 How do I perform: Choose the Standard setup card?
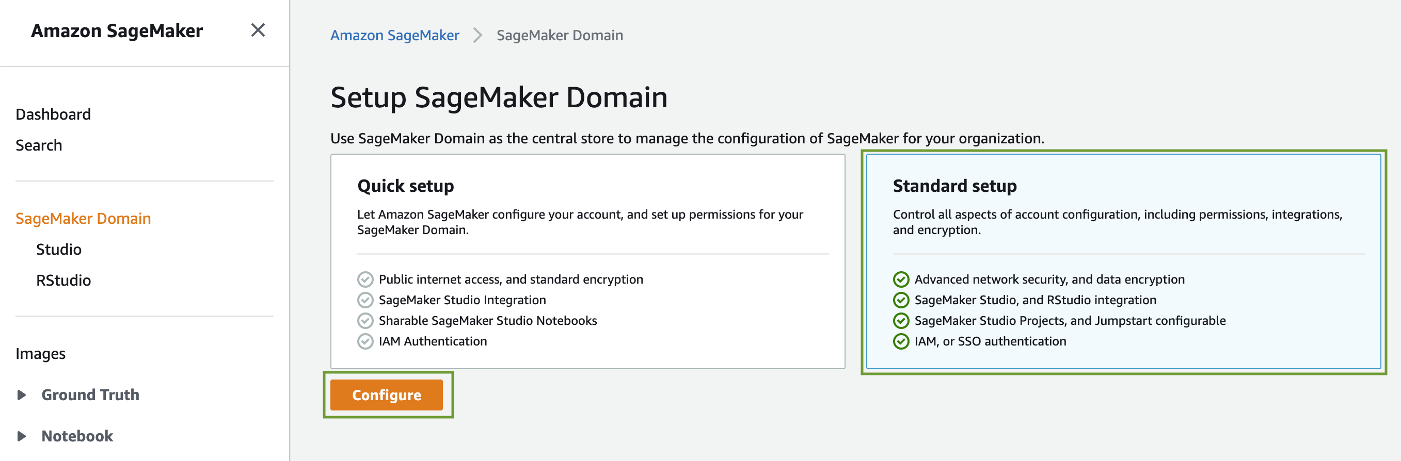point(1123,261)
